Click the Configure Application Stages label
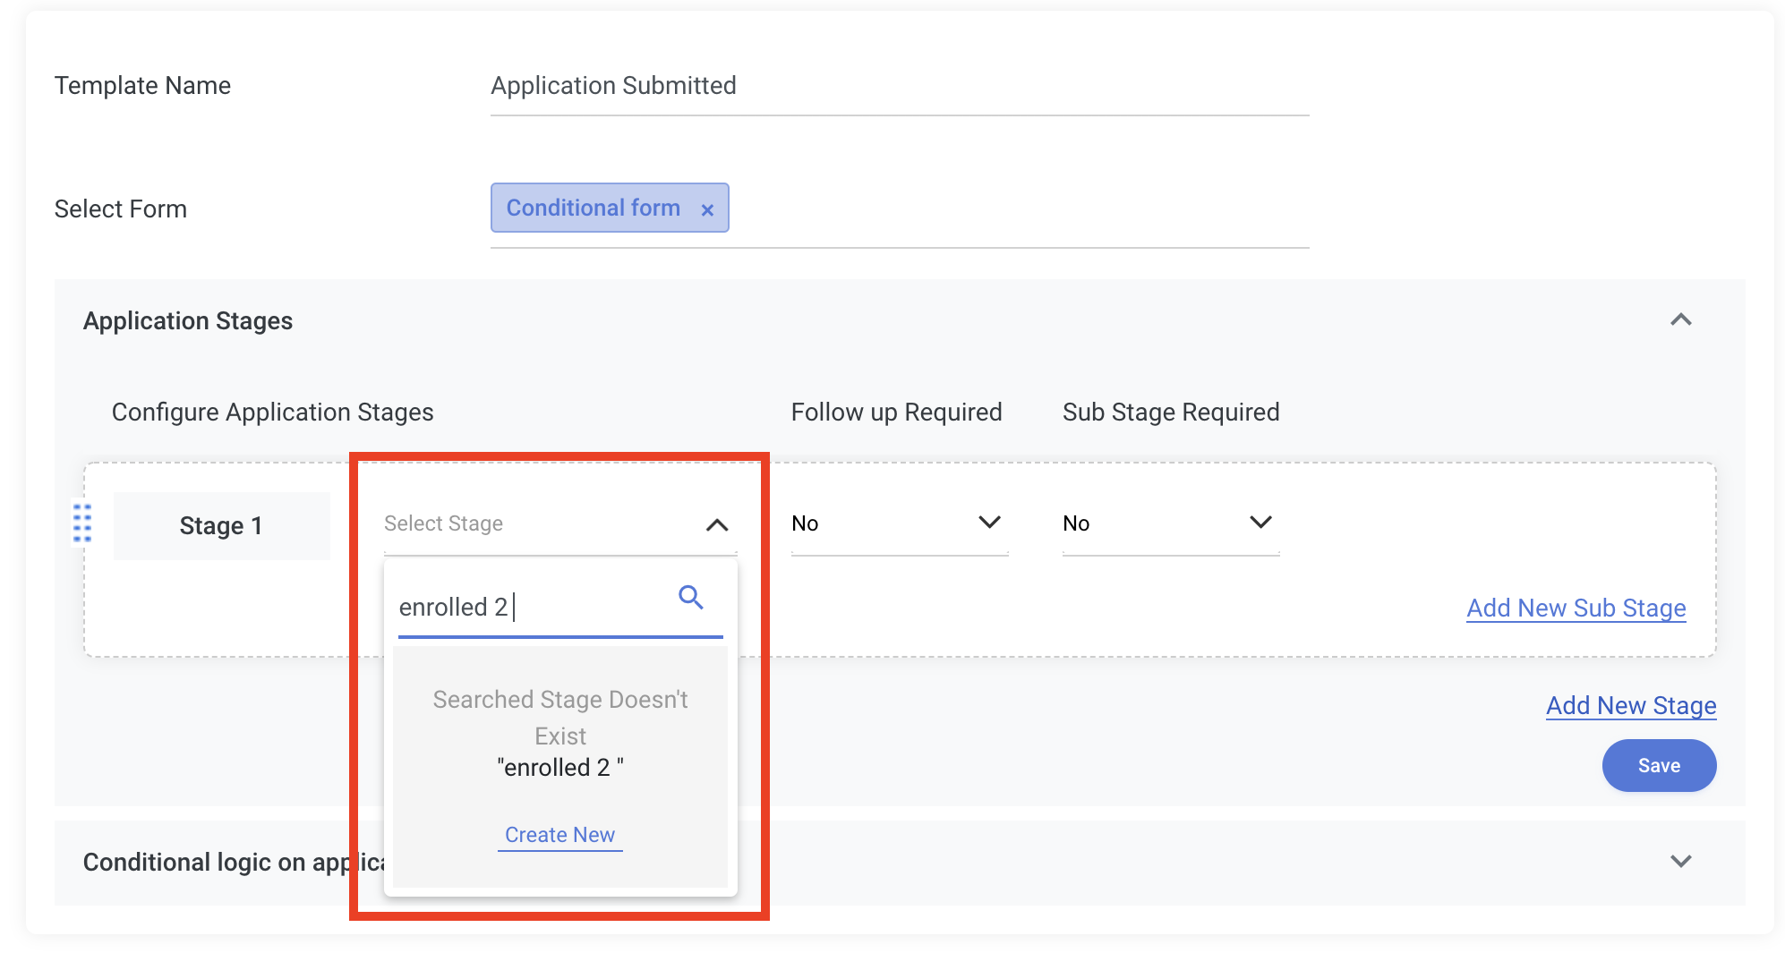Screen dimensions: 1785x970 point(272,413)
